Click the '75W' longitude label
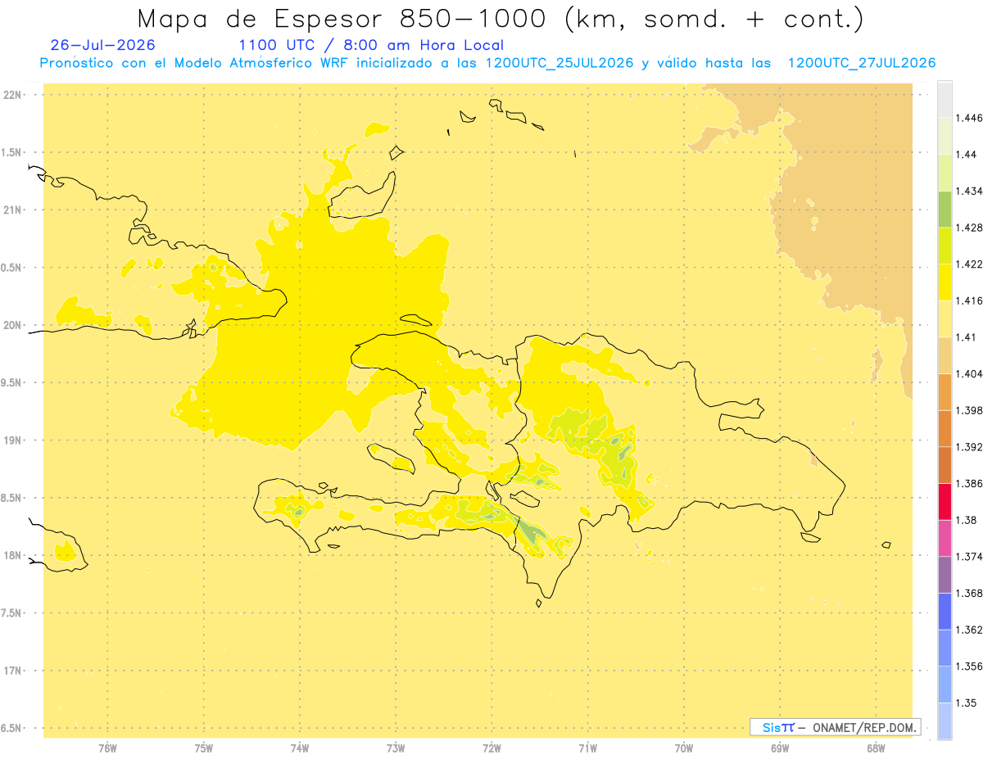Image resolution: width=983 pixels, height=759 pixels. coord(203,748)
